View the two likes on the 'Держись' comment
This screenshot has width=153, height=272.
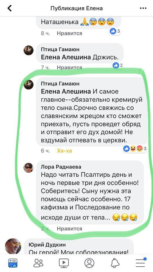click(118, 65)
